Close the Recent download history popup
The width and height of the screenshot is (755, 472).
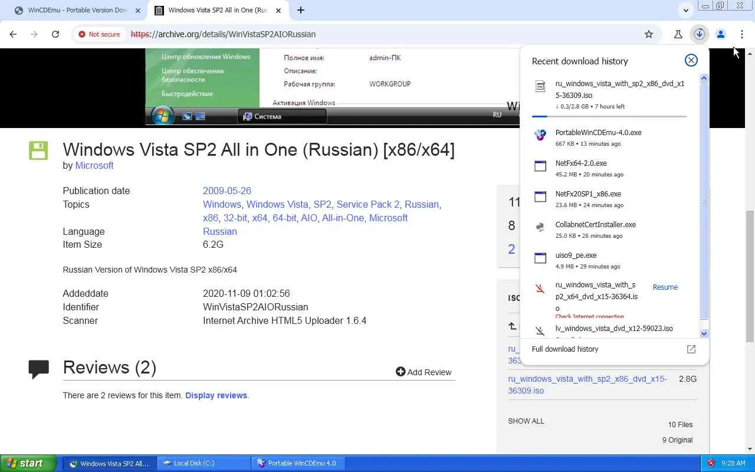pos(691,60)
